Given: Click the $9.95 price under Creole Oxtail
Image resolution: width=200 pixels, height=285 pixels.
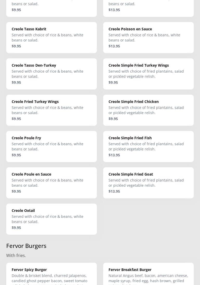Looking at the screenshot, I should [16, 227].
